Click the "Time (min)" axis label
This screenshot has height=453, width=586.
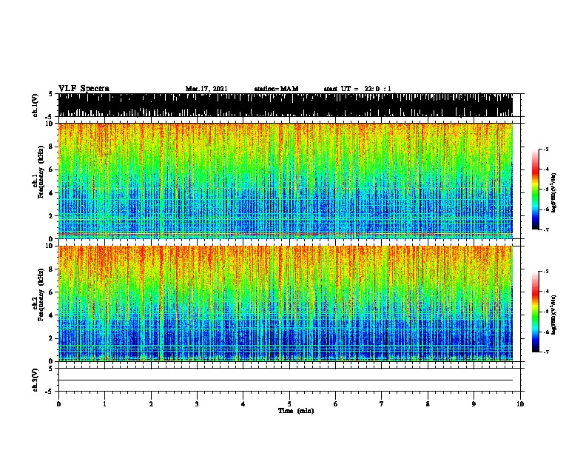(x=296, y=411)
